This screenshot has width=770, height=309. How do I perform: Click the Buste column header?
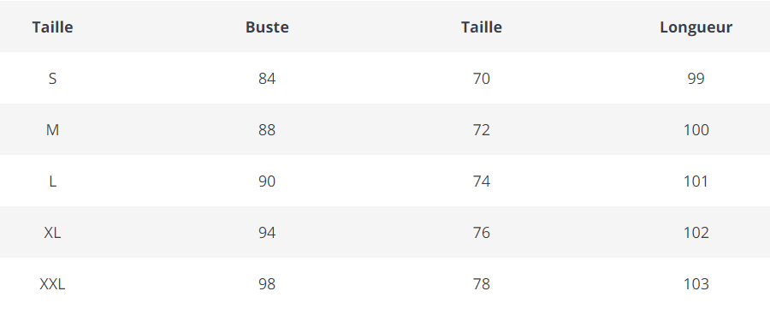point(267,27)
